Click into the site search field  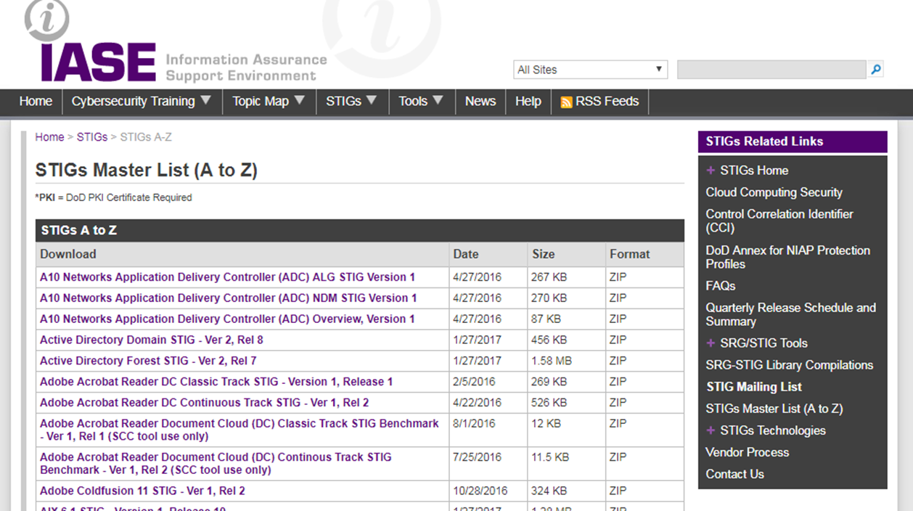pyautogui.click(x=771, y=70)
